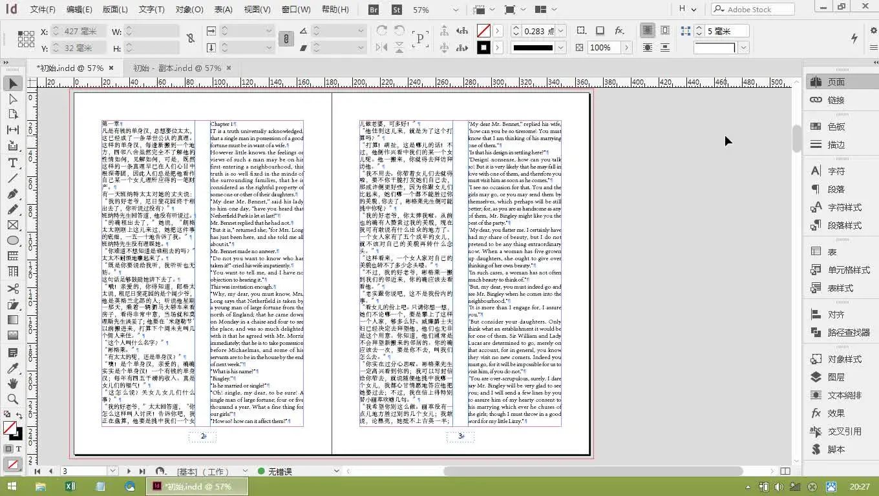The image size is (879, 496).
Task: Enable no text wrap option
Action: click(648, 31)
